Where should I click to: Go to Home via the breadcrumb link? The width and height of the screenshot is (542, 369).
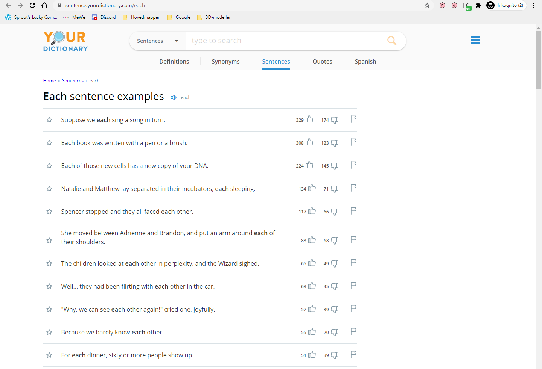pyautogui.click(x=49, y=80)
